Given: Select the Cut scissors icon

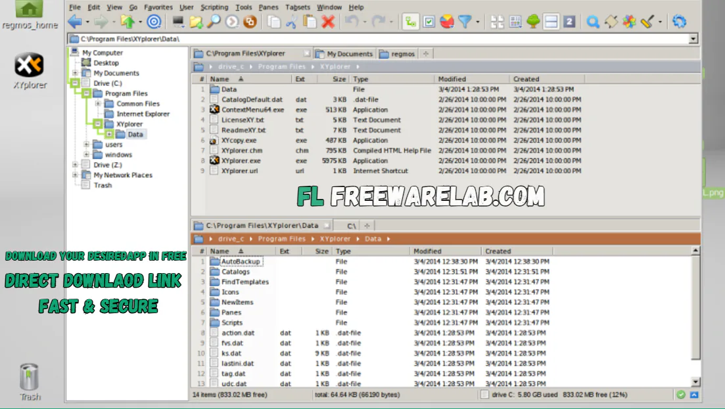Looking at the screenshot, I should click(x=291, y=21).
